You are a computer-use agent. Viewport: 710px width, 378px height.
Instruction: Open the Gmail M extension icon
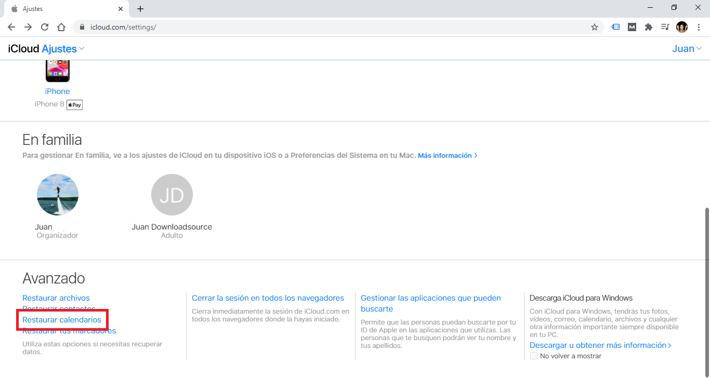tap(632, 27)
